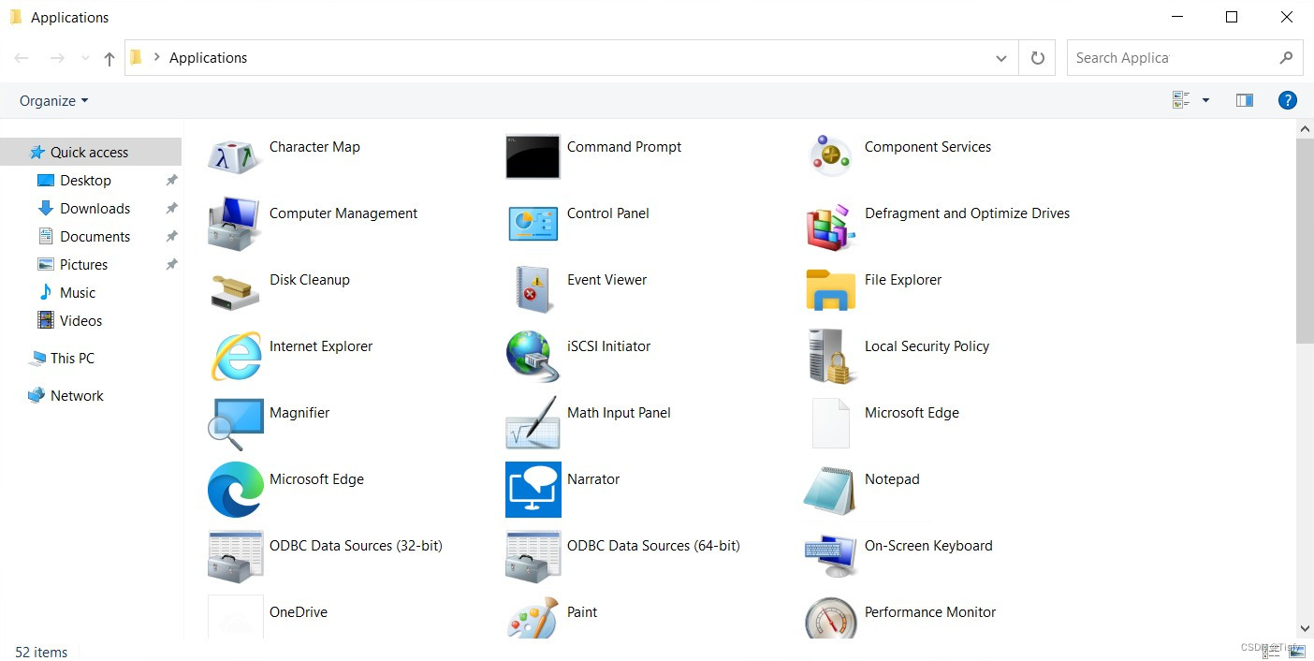
Task: Open the Event Viewer icon
Action: tap(533, 289)
